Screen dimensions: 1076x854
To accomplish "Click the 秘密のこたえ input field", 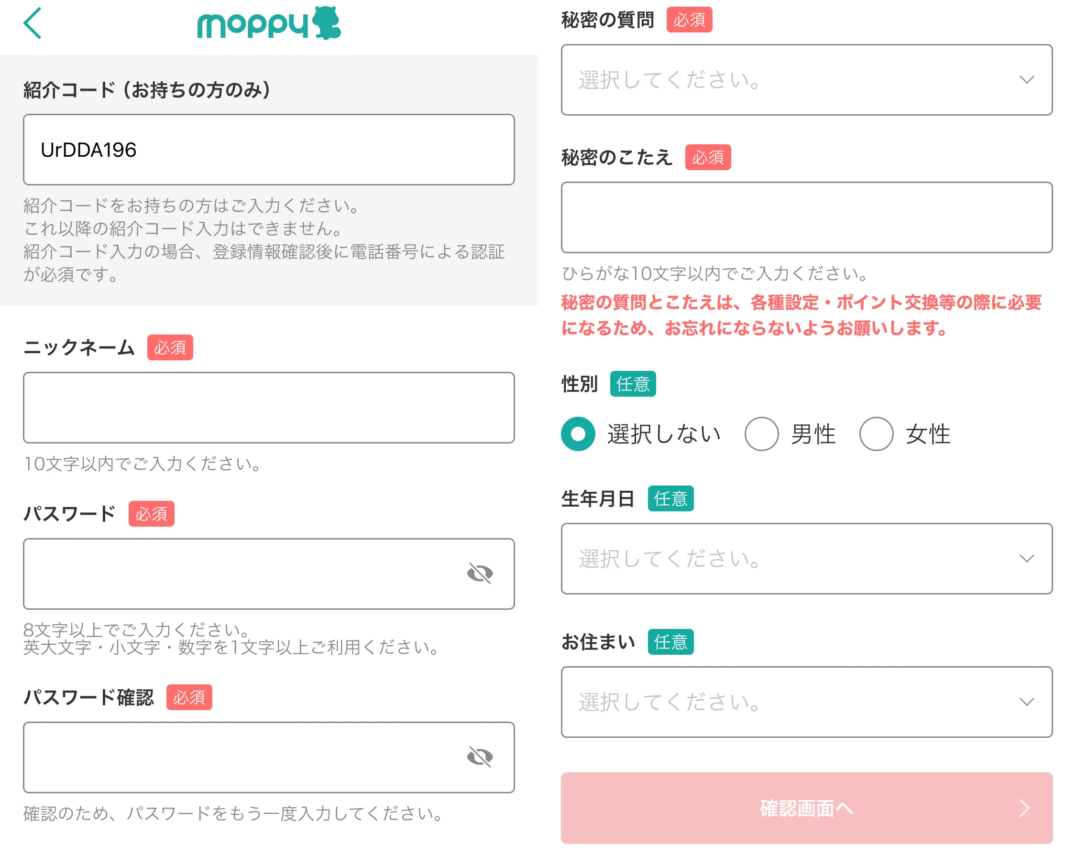I will point(806,217).
